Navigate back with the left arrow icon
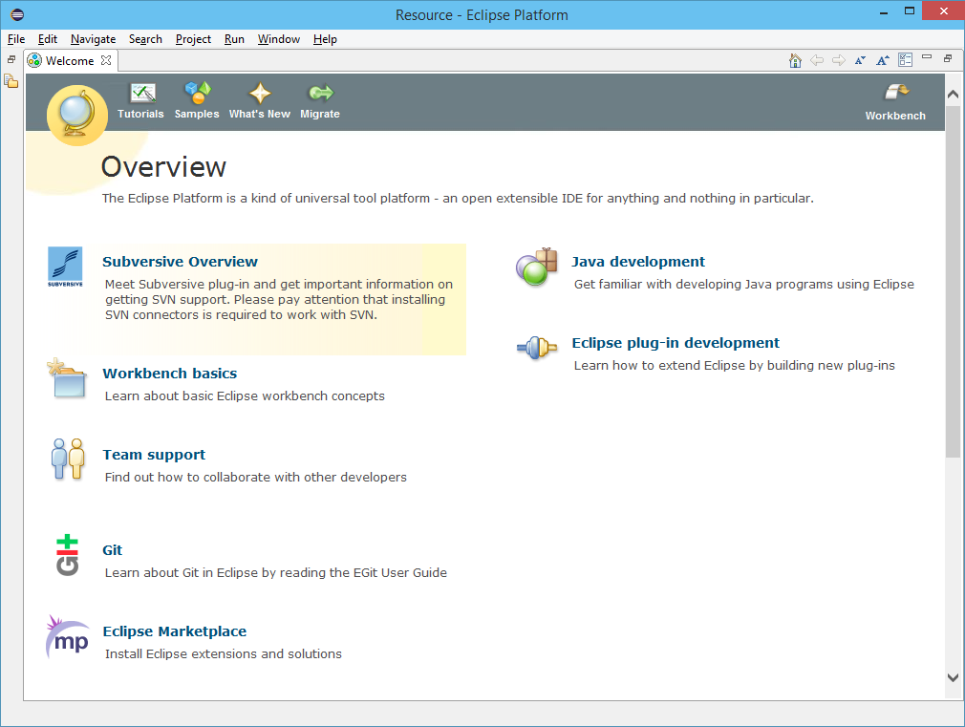965x727 pixels. pos(817,60)
